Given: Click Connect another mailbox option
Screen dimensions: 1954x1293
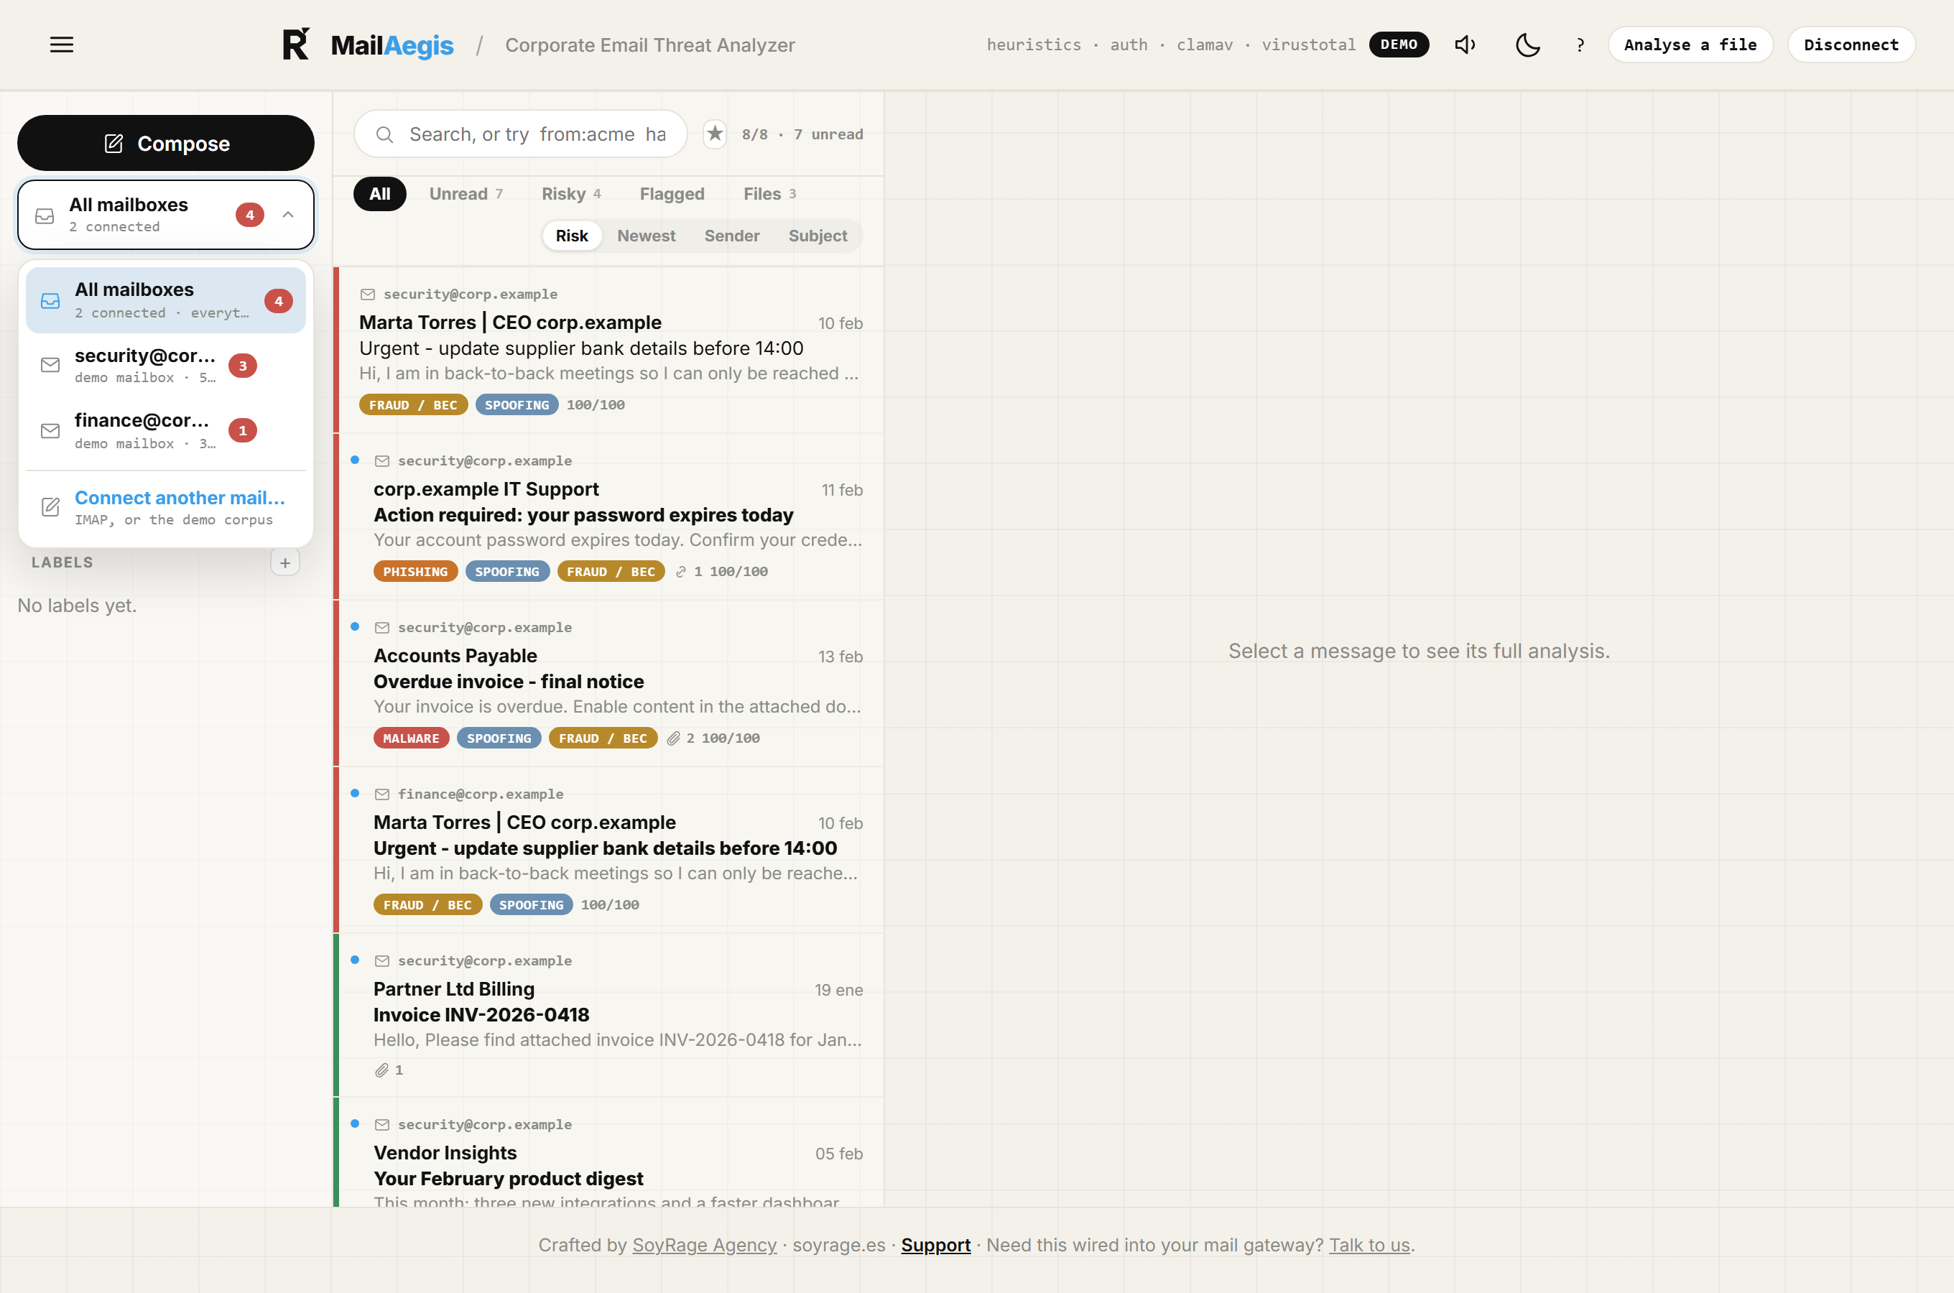Looking at the screenshot, I should coord(166,507).
